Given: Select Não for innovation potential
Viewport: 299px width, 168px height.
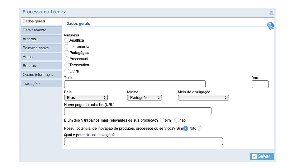Looking at the screenshot, I should tap(199, 128).
